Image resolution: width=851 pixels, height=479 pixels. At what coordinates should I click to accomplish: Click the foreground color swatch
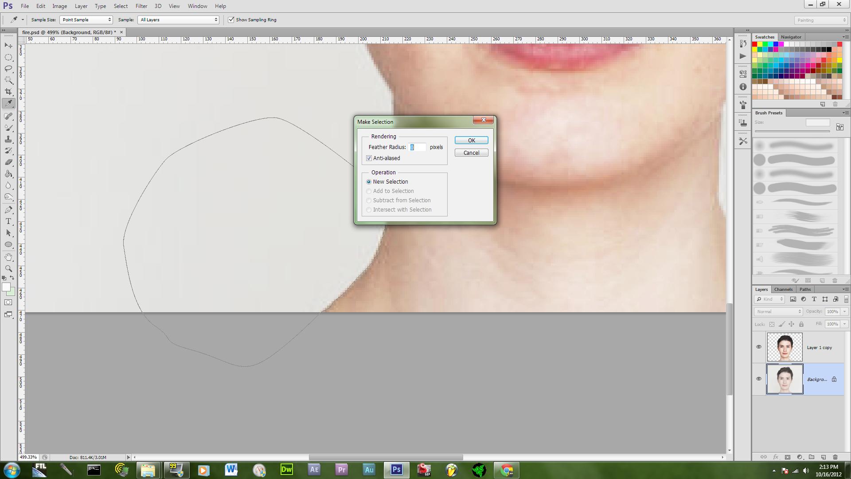tap(6, 287)
